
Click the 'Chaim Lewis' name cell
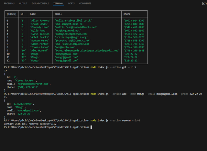[x=39, y=24]
